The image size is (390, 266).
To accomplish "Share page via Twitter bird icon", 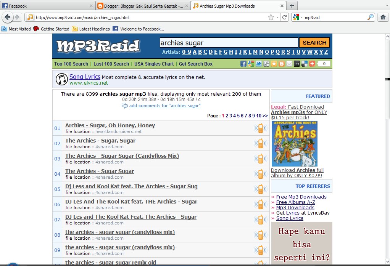I will point(259,64).
